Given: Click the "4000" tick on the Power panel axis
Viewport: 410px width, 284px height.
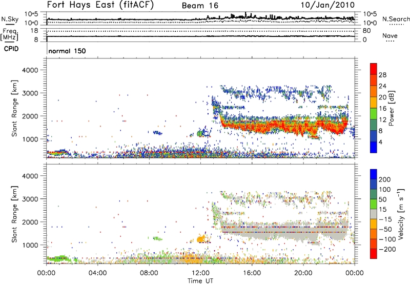Looking at the screenshot, I should (x=30, y=70).
